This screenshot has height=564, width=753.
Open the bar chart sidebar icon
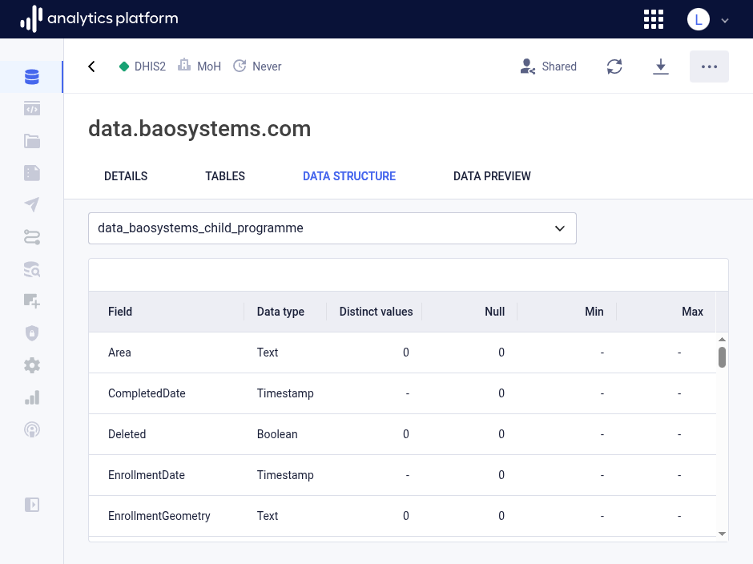click(32, 398)
